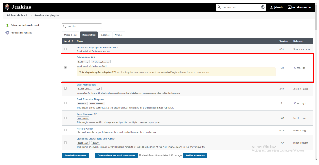
Task: Click se déconnecter link
Action: (x=302, y=7)
